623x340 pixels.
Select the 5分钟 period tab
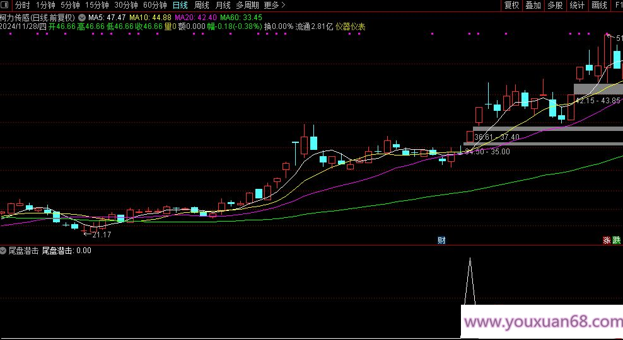71,5
